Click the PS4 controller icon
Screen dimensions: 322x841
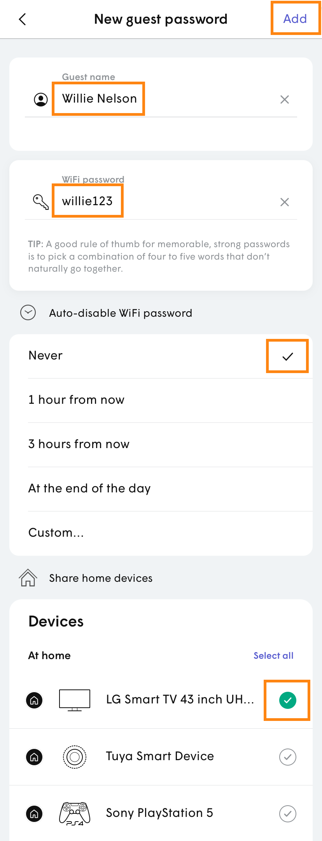[x=74, y=813]
